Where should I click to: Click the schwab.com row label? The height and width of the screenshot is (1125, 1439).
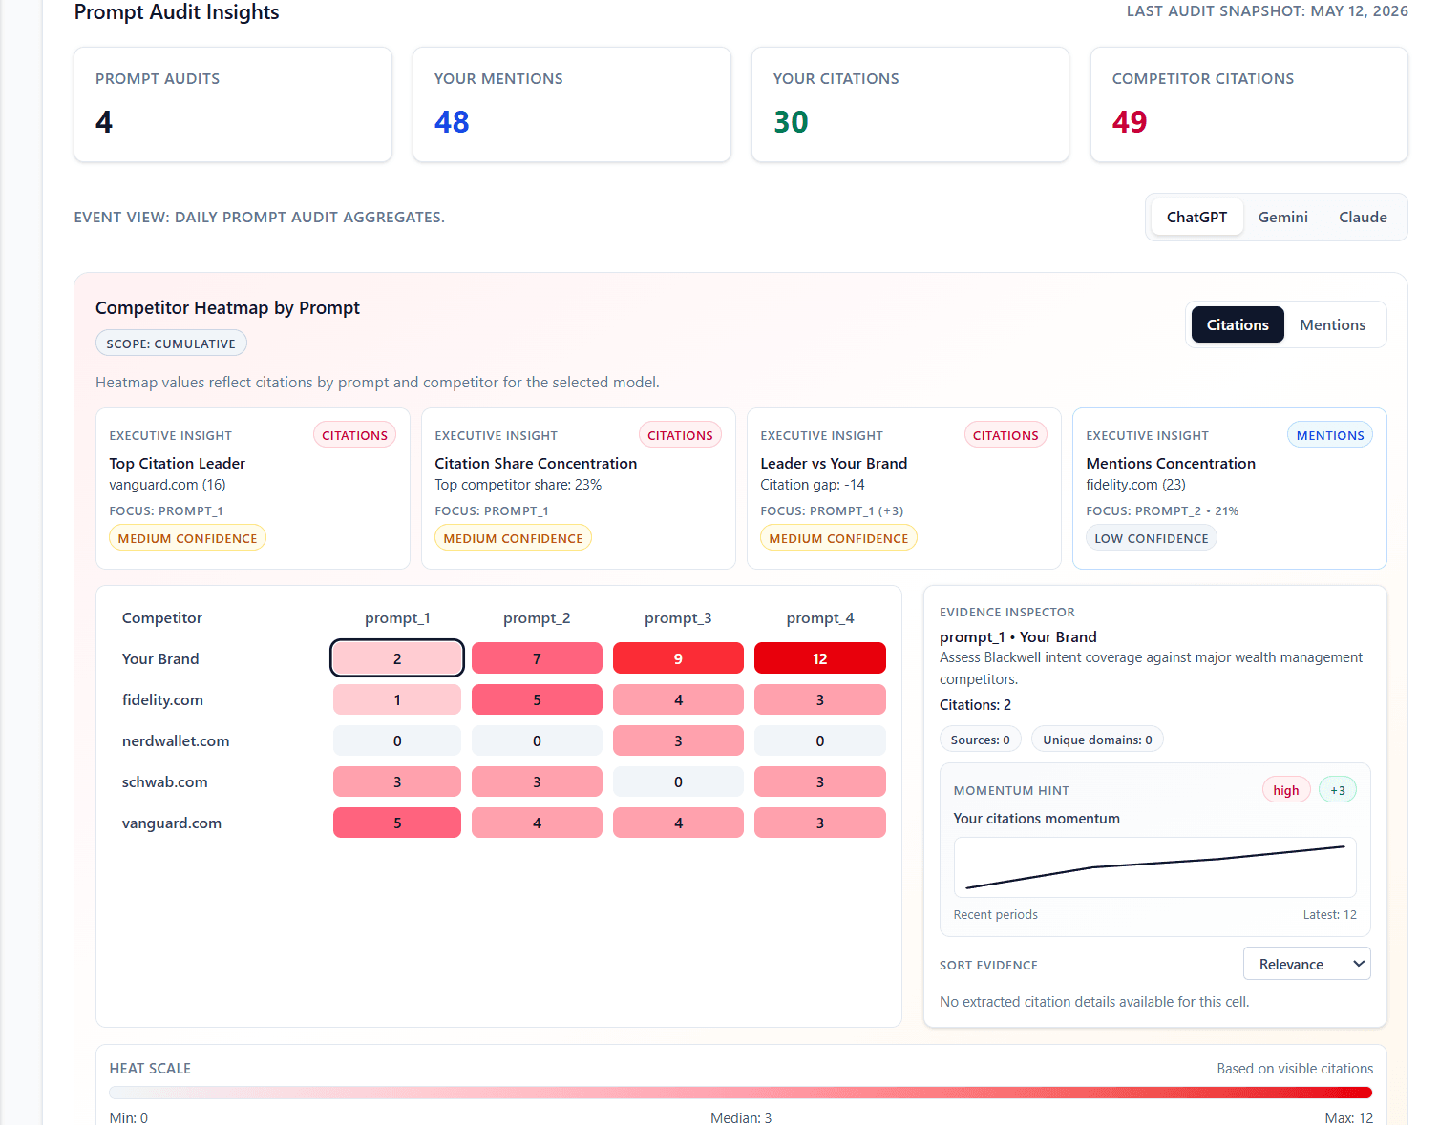(x=164, y=781)
